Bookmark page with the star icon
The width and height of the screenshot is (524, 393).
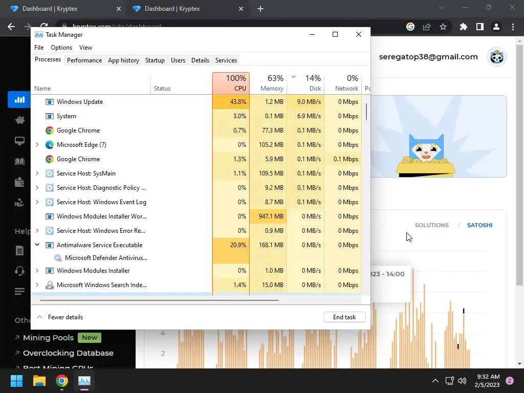click(443, 27)
